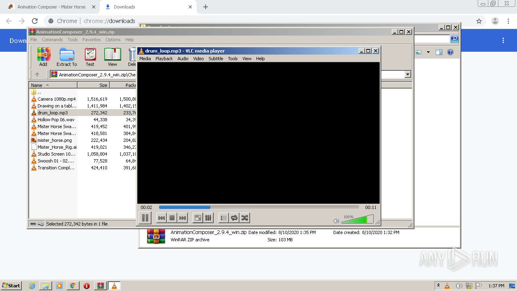Screen dimensions: 517x291
Task: Open the VLC Media menu
Action: (145, 59)
